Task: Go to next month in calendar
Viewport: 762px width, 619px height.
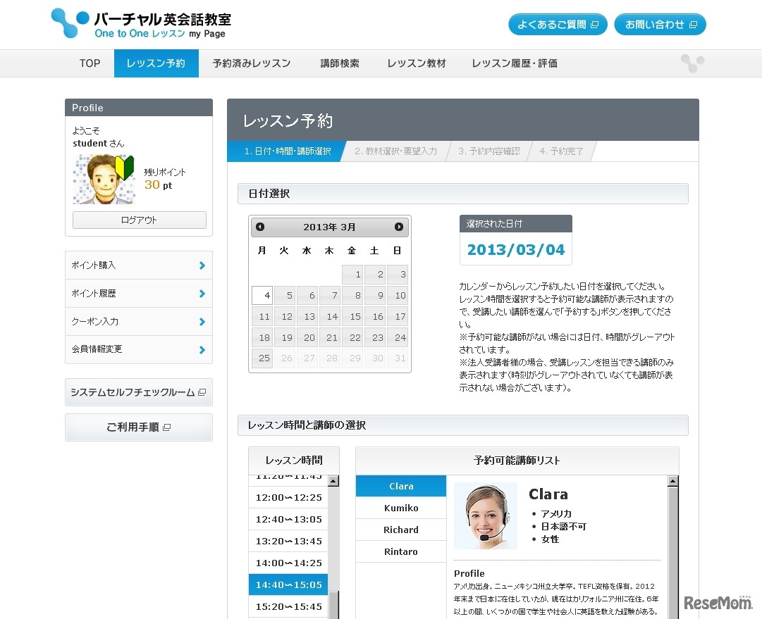Action: tap(399, 227)
